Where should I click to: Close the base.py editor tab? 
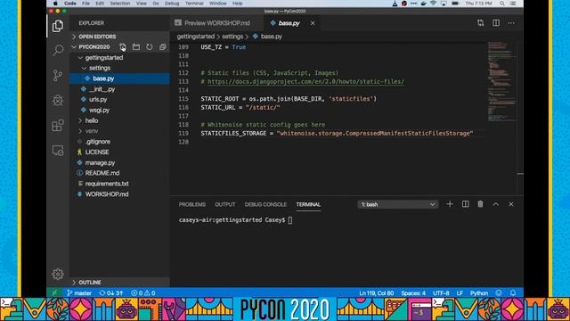point(313,23)
